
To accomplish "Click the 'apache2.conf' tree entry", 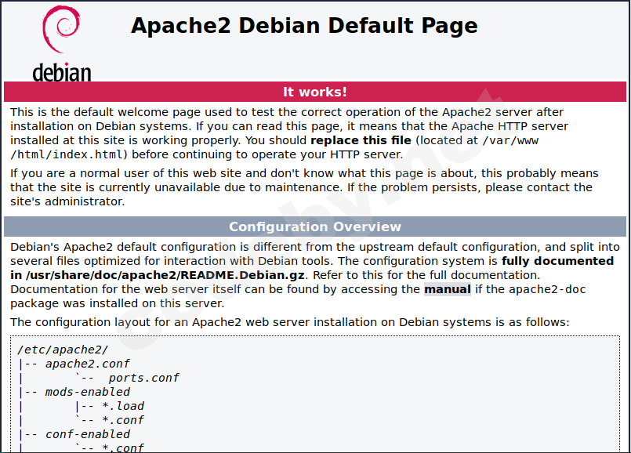I will [87, 364].
